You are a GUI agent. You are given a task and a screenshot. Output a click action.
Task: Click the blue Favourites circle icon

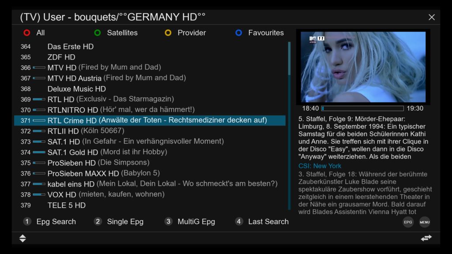click(x=239, y=33)
